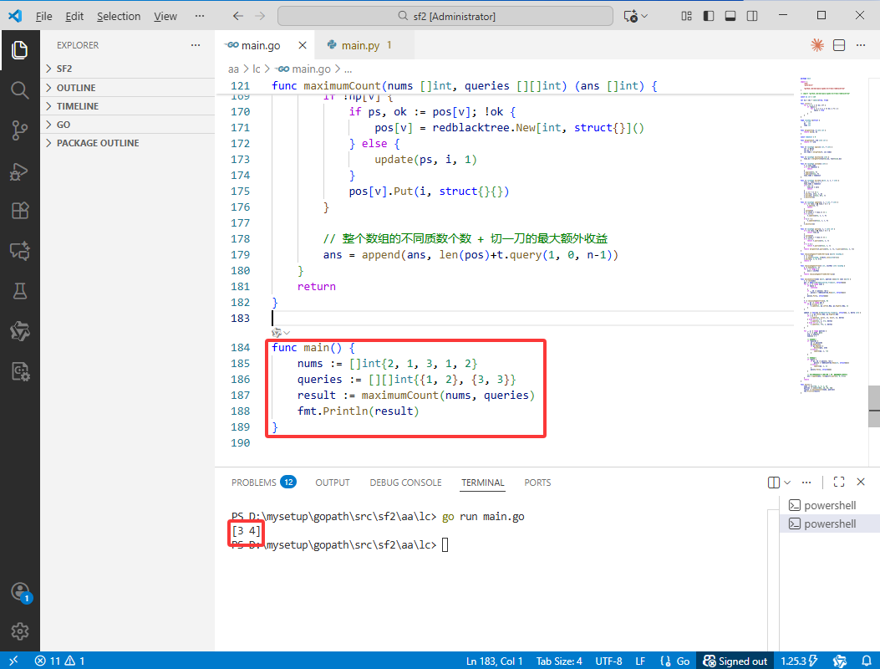The height and width of the screenshot is (669, 880).
Task: Select the first powershell terminal entry
Action: click(830, 505)
